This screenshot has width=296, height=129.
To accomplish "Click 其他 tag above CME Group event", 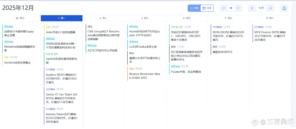I will tap(90, 27).
